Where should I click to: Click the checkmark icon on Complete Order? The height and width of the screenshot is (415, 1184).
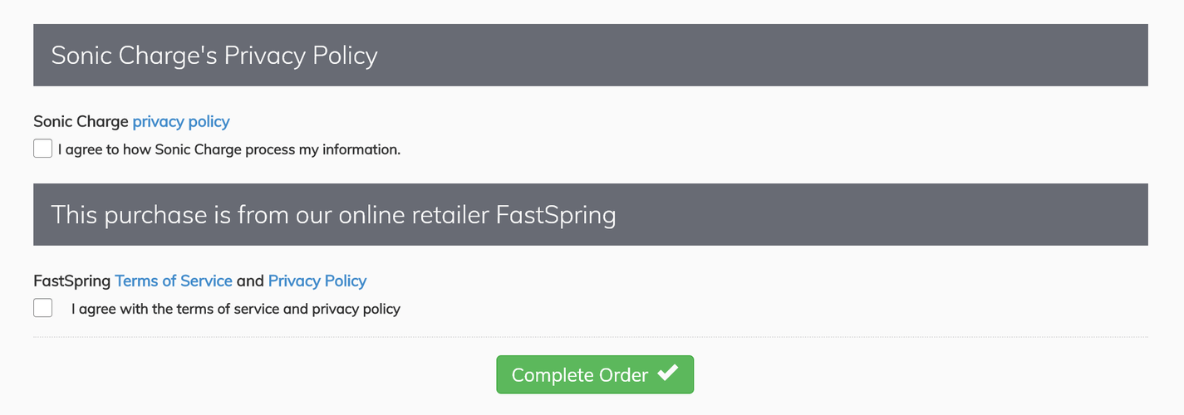(x=668, y=373)
